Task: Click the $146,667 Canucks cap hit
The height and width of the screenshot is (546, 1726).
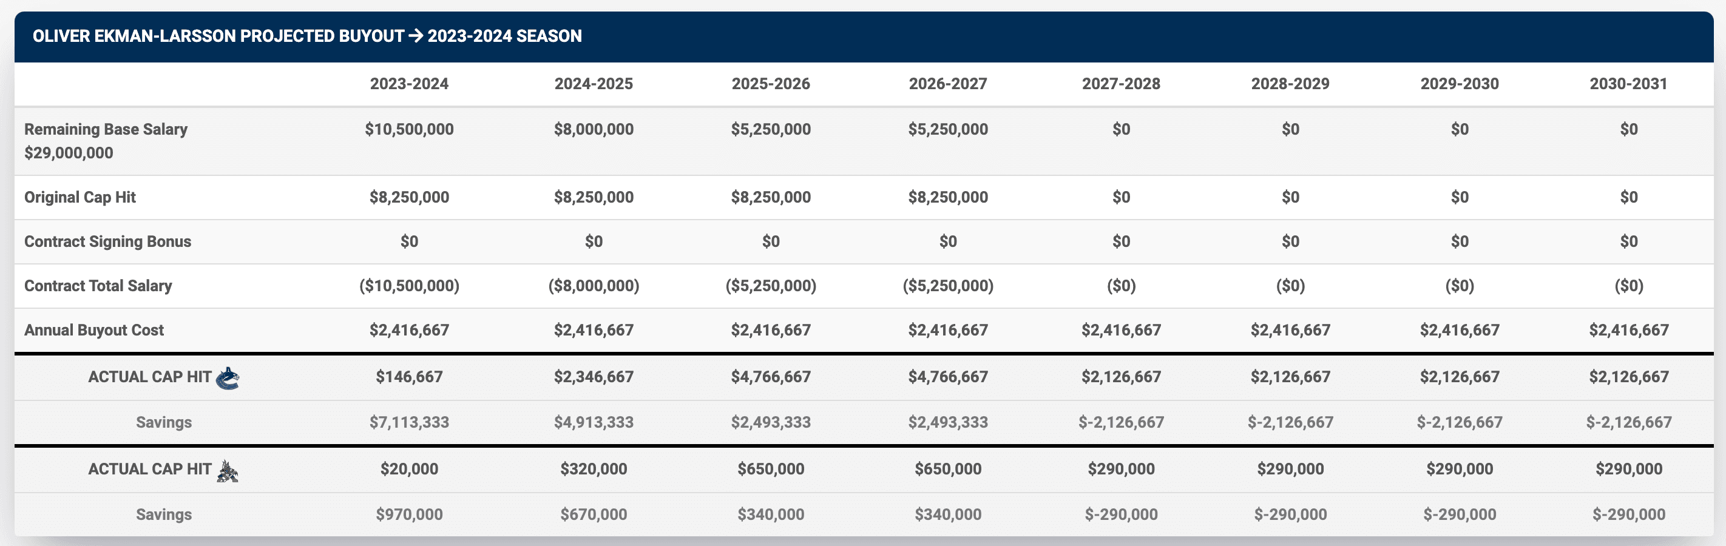Action: (408, 377)
